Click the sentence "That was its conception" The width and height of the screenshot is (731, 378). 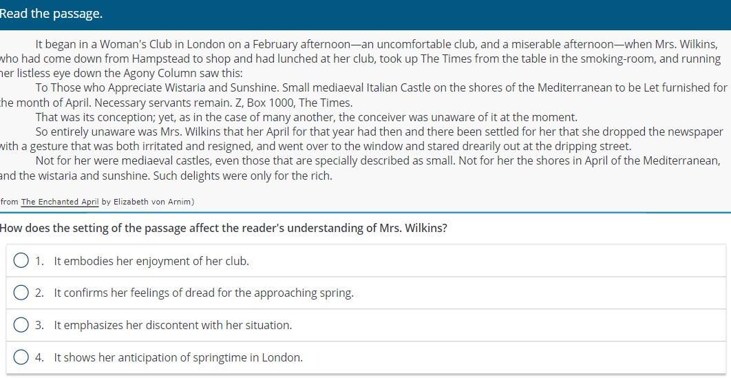pyautogui.click(x=306, y=117)
